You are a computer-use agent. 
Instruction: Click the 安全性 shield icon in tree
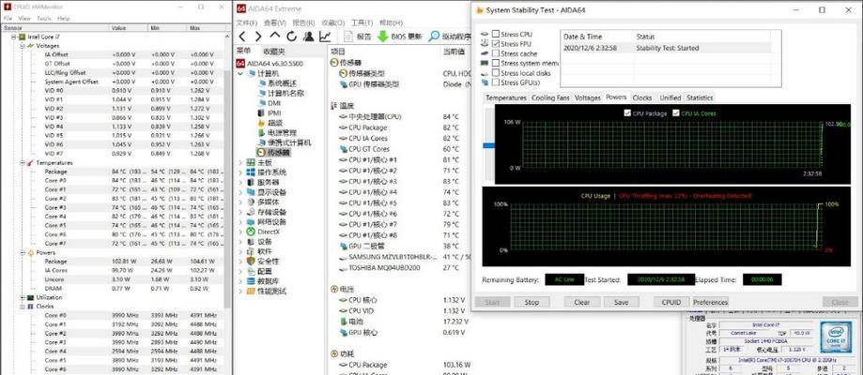pyautogui.click(x=251, y=262)
